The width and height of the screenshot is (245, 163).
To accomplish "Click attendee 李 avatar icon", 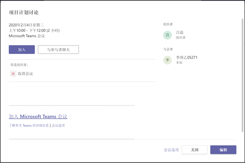I will tap(168, 60).
